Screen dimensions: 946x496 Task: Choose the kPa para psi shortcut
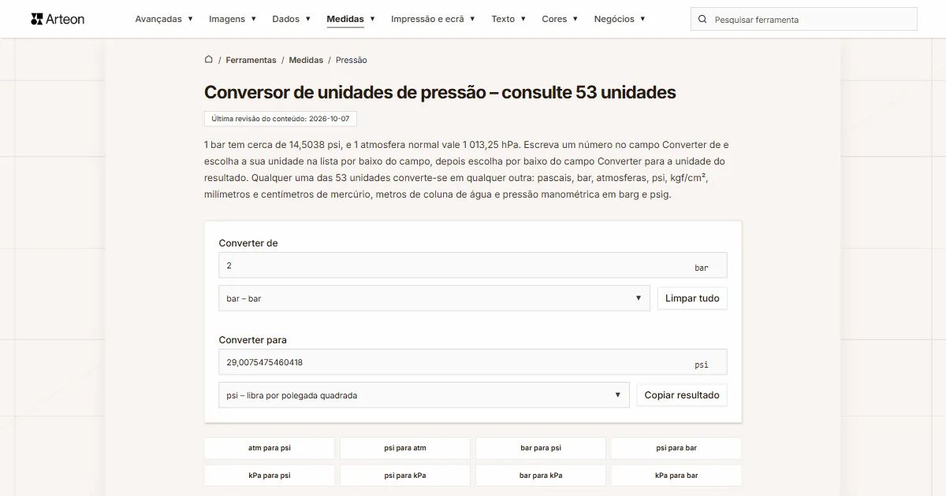270,476
